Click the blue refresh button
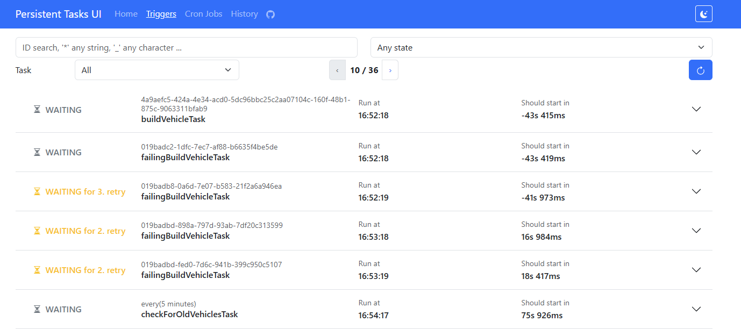Viewport: 741px width, 329px height. (x=700, y=70)
